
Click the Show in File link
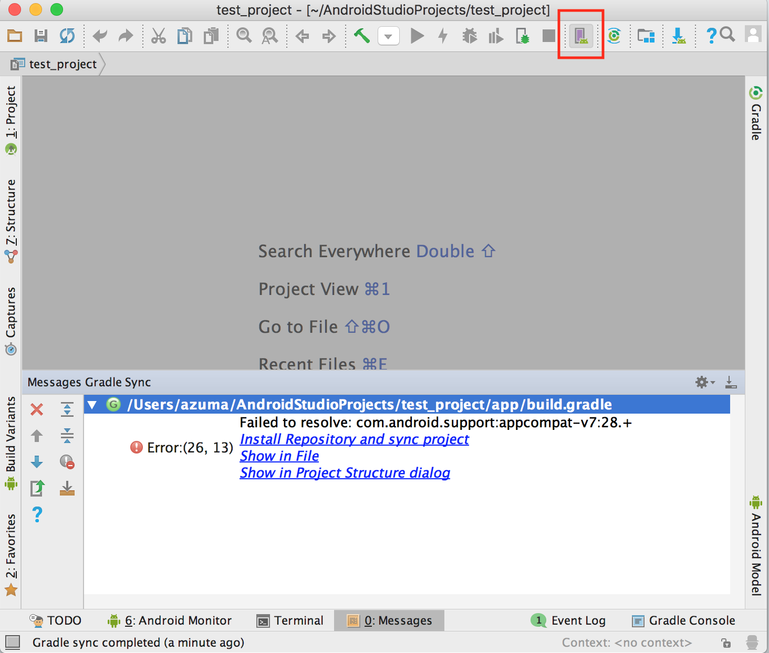click(279, 456)
